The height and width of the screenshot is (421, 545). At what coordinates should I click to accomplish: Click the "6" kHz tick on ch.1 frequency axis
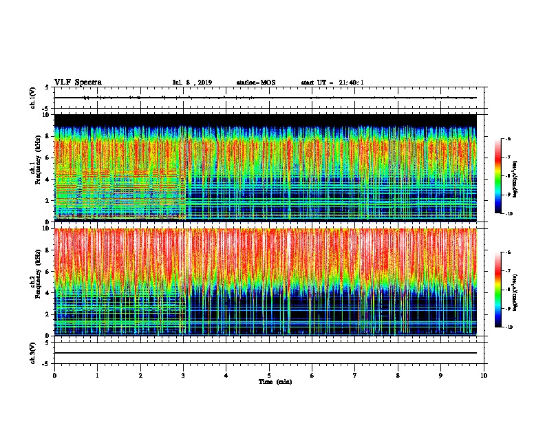47,158
